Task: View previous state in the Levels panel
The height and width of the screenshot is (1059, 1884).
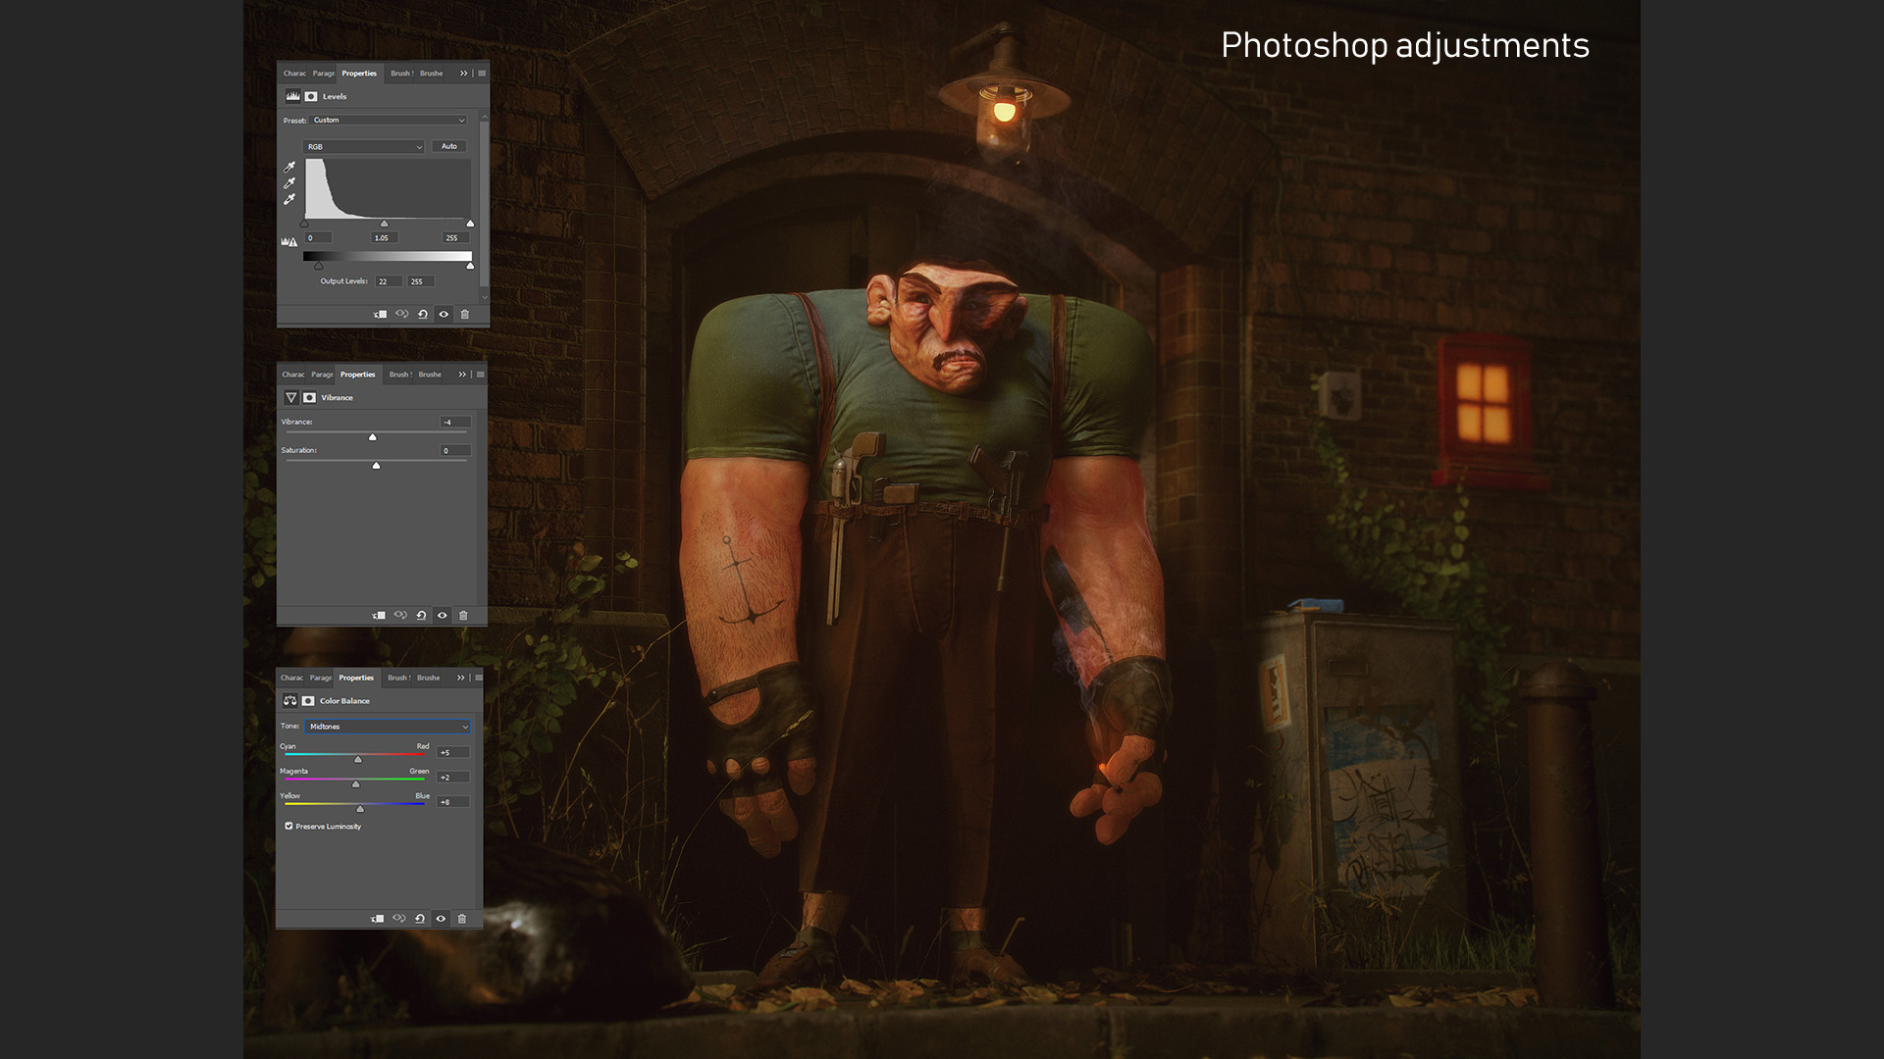Action: [x=402, y=315]
